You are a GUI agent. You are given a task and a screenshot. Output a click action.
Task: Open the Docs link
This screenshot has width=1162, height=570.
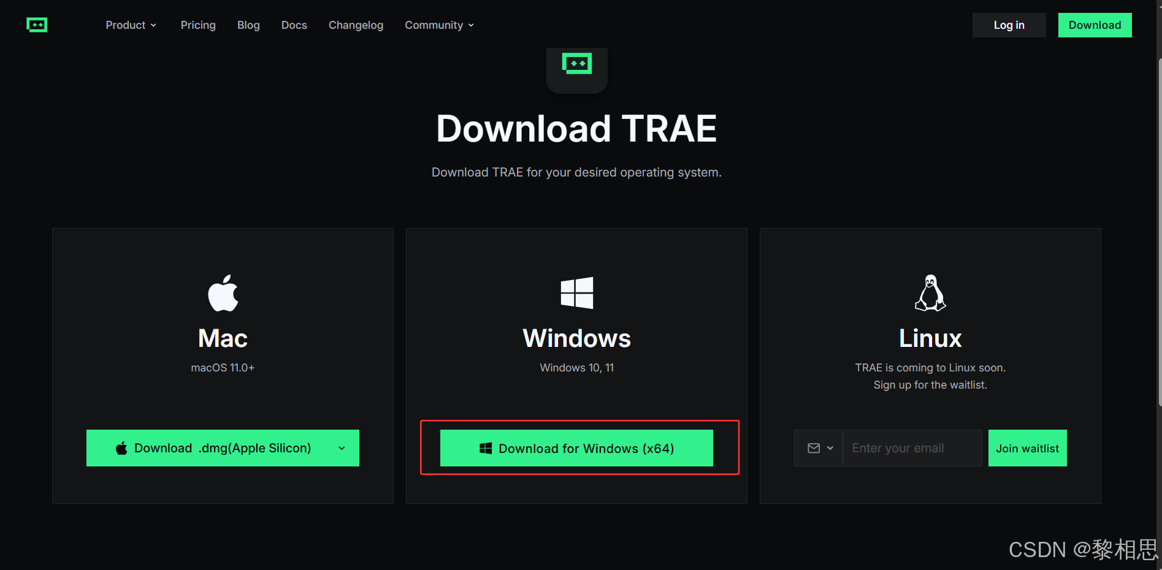(x=294, y=25)
